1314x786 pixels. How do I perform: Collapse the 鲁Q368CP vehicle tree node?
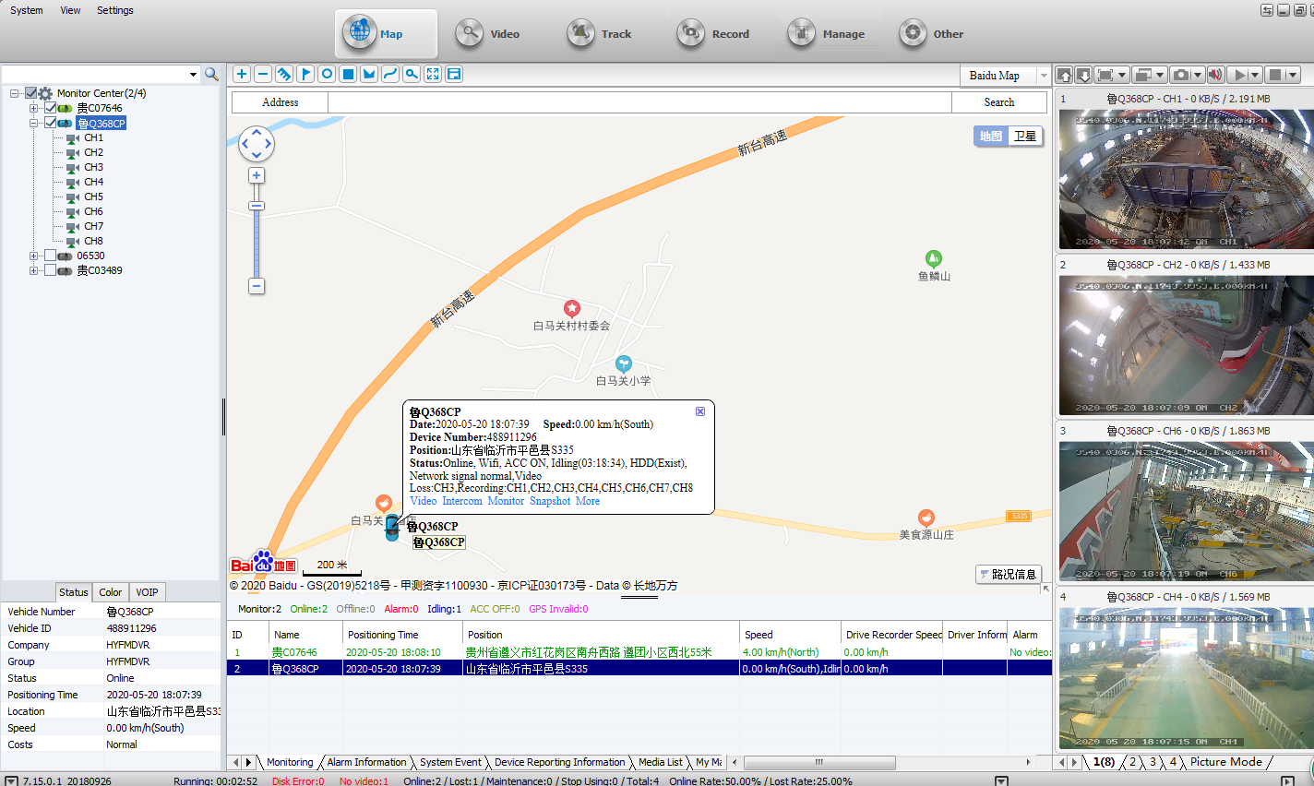34,123
